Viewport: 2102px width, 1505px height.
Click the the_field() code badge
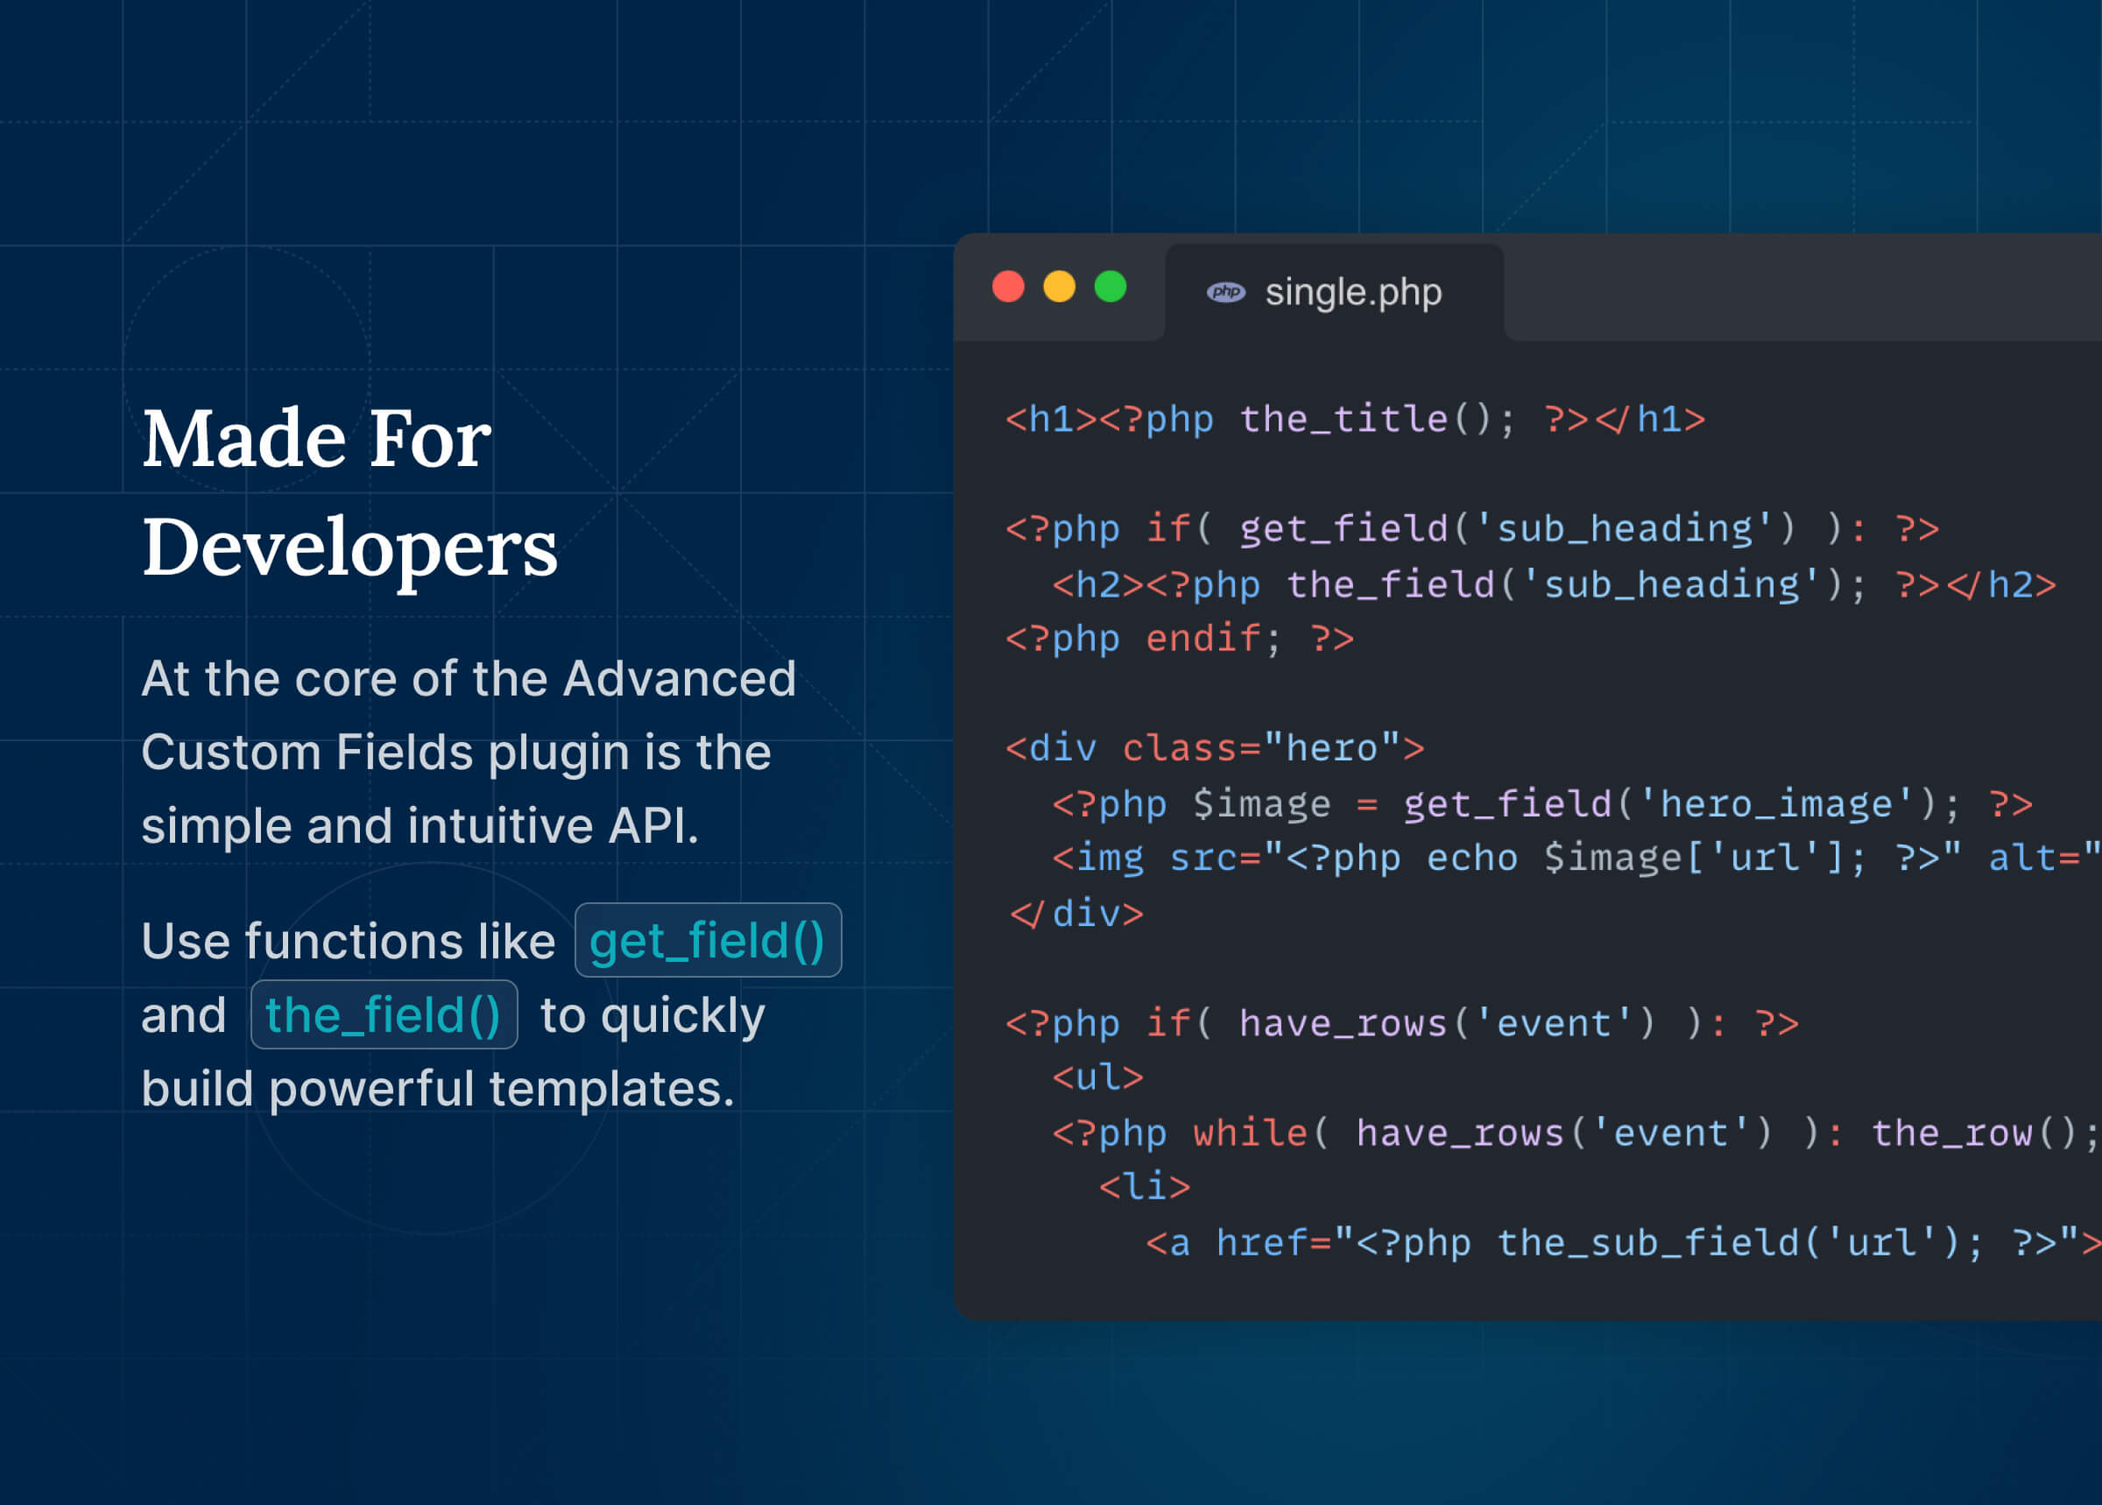tap(384, 1014)
